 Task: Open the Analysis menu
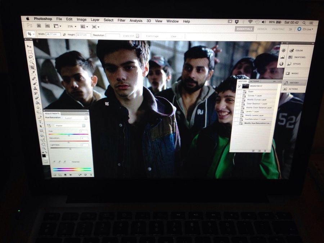(136, 21)
